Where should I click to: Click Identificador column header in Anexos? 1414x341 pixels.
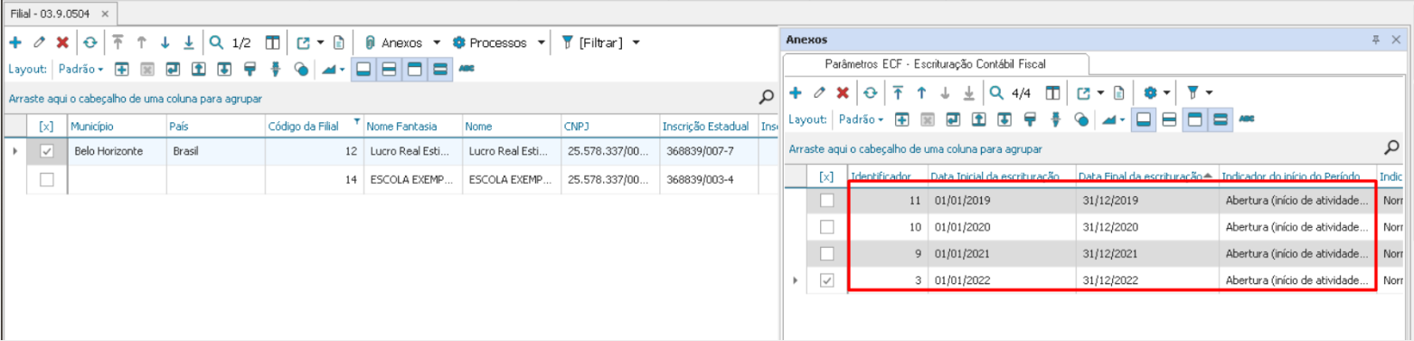(887, 176)
